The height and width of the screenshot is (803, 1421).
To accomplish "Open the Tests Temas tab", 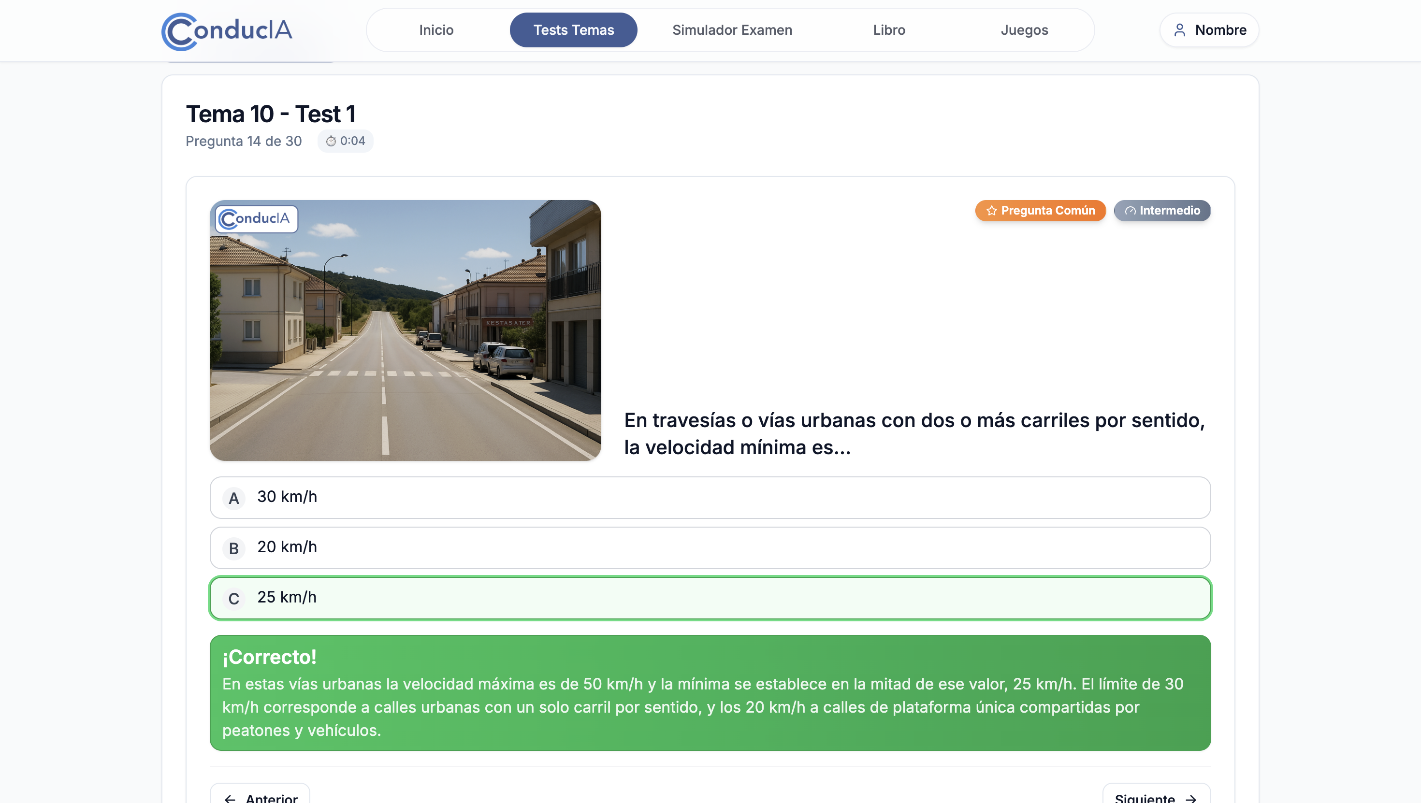I will point(573,30).
